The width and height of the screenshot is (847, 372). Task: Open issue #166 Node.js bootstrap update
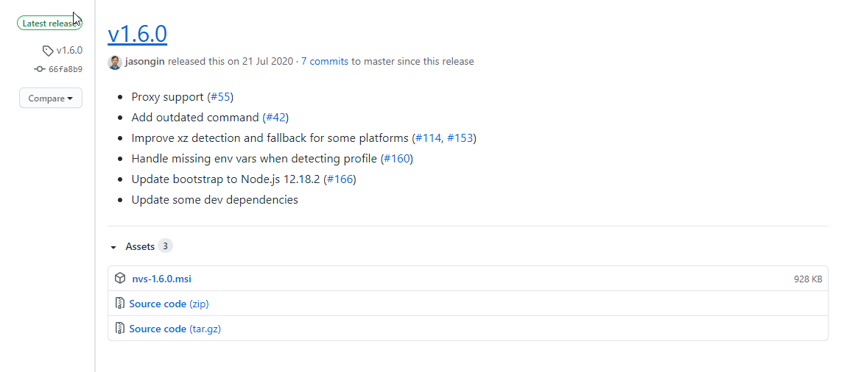point(340,179)
